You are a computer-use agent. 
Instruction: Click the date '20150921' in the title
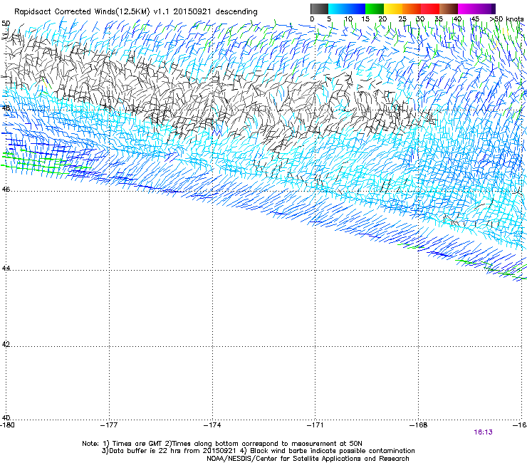pos(192,11)
